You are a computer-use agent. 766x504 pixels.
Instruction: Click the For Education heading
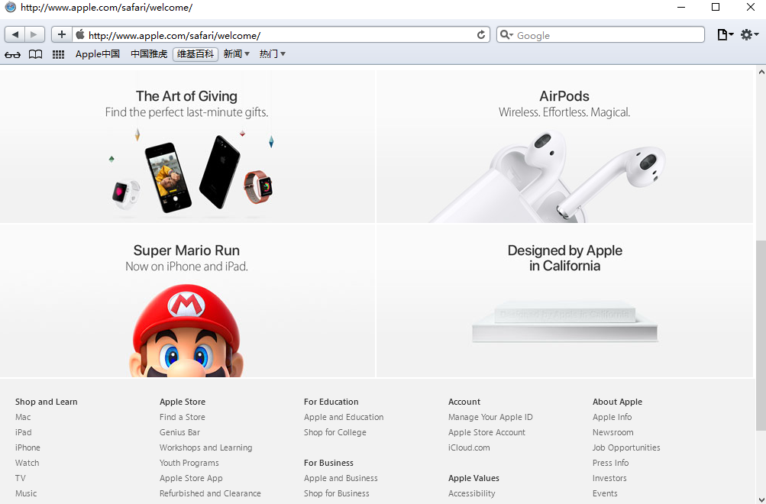(x=331, y=402)
